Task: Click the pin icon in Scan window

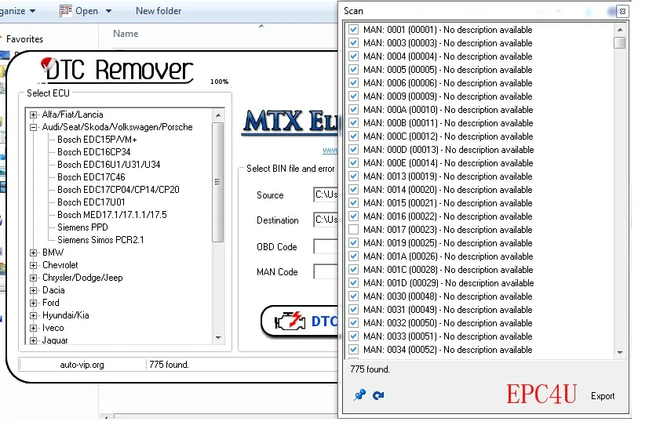Action: point(359,395)
